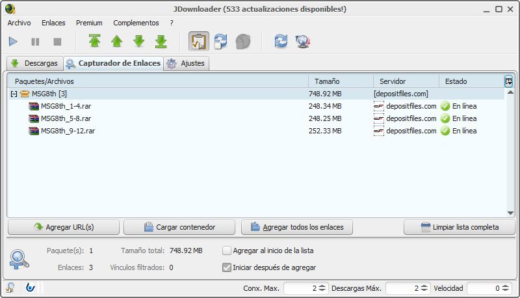Open the Enlaces menu
Image resolution: width=520 pixels, height=298 pixels.
pos(53,23)
